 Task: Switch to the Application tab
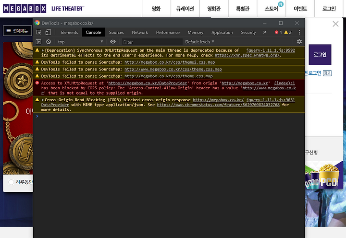pyautogui.click(x=222, y=33)
